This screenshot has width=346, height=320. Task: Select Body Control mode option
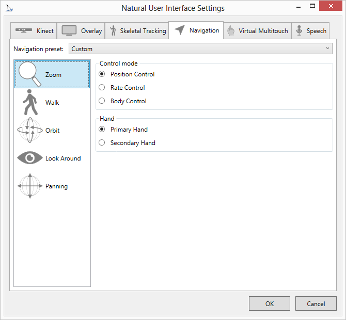(102, 101)
